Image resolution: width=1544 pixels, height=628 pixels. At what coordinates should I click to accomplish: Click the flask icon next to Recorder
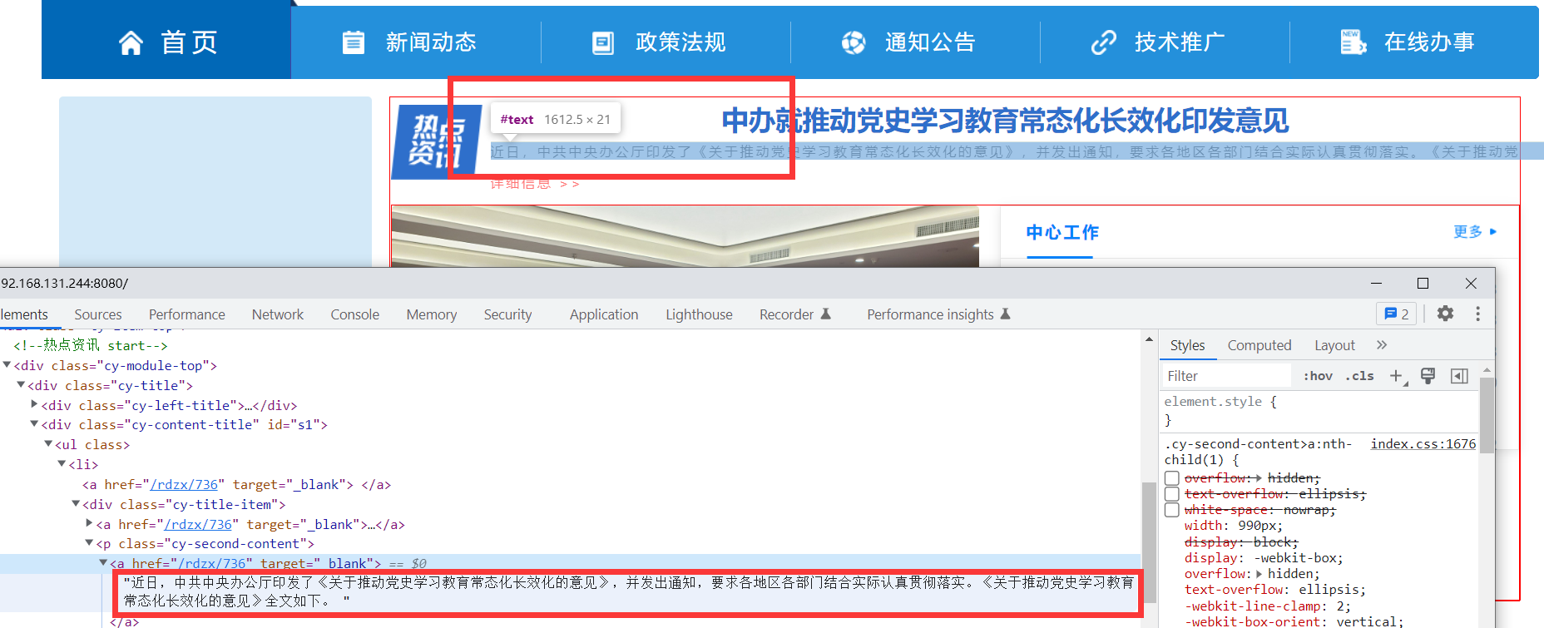pyautogui.click(x=826, y=314)
